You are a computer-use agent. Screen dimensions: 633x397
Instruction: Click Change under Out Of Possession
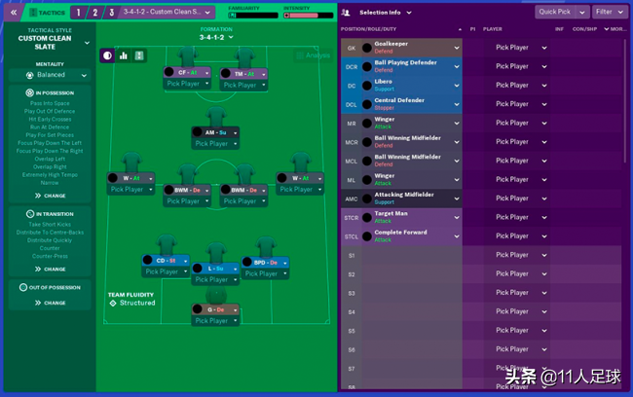[x=50, y=303]
